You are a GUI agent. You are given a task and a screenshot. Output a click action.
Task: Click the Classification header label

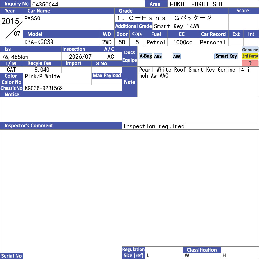(x=202, y=250)
